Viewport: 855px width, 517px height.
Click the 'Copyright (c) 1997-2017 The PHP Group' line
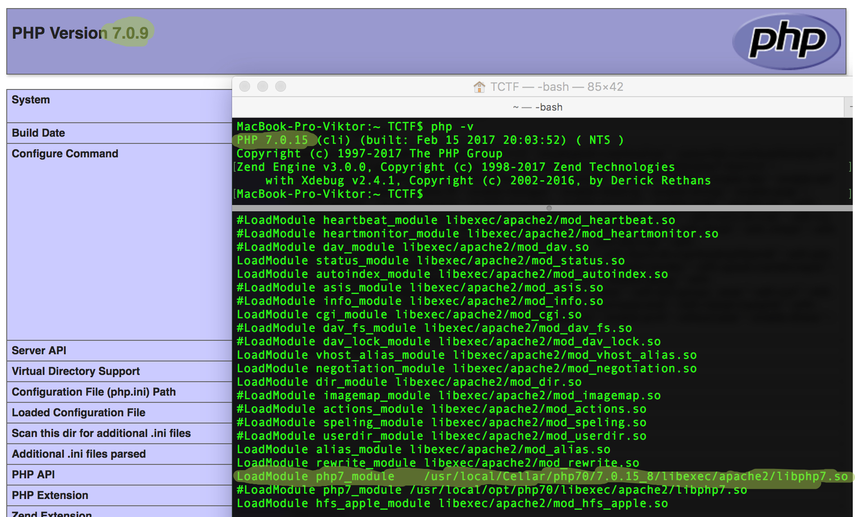pyautogui.click(x=369, y=154)
